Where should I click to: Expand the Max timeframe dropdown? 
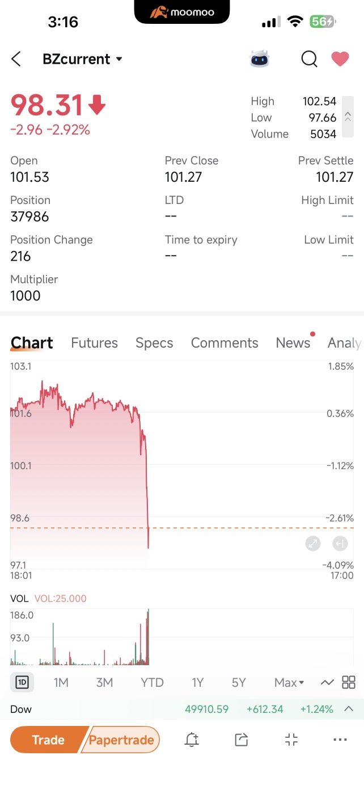point(289,682)
